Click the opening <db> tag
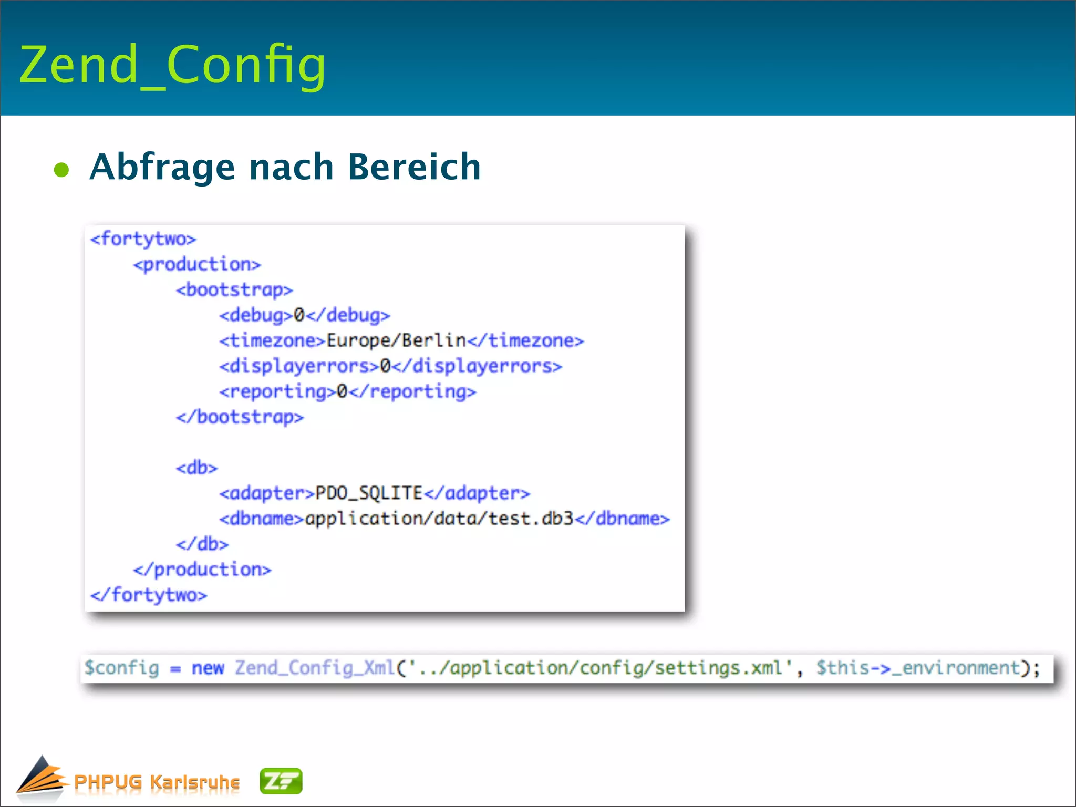The height and width of the screenshot is (807, 1076). pos(196,468)
